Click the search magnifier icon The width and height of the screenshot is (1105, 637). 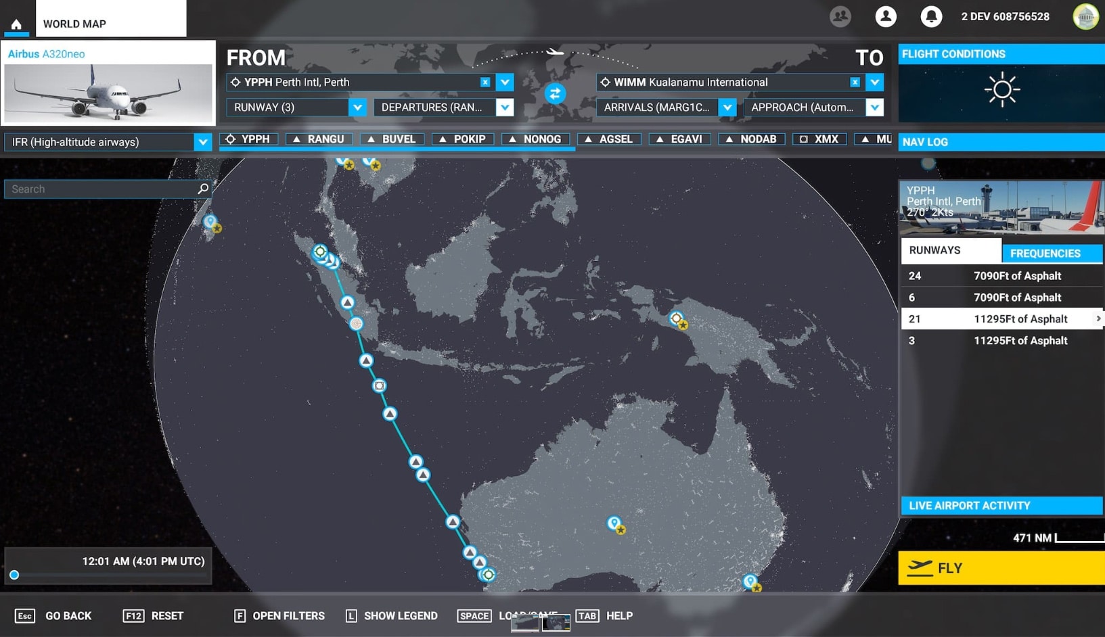(x=203, y=189)
